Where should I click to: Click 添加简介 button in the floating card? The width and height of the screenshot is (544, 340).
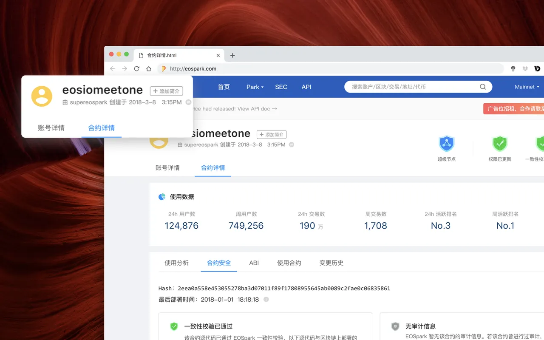167,91
